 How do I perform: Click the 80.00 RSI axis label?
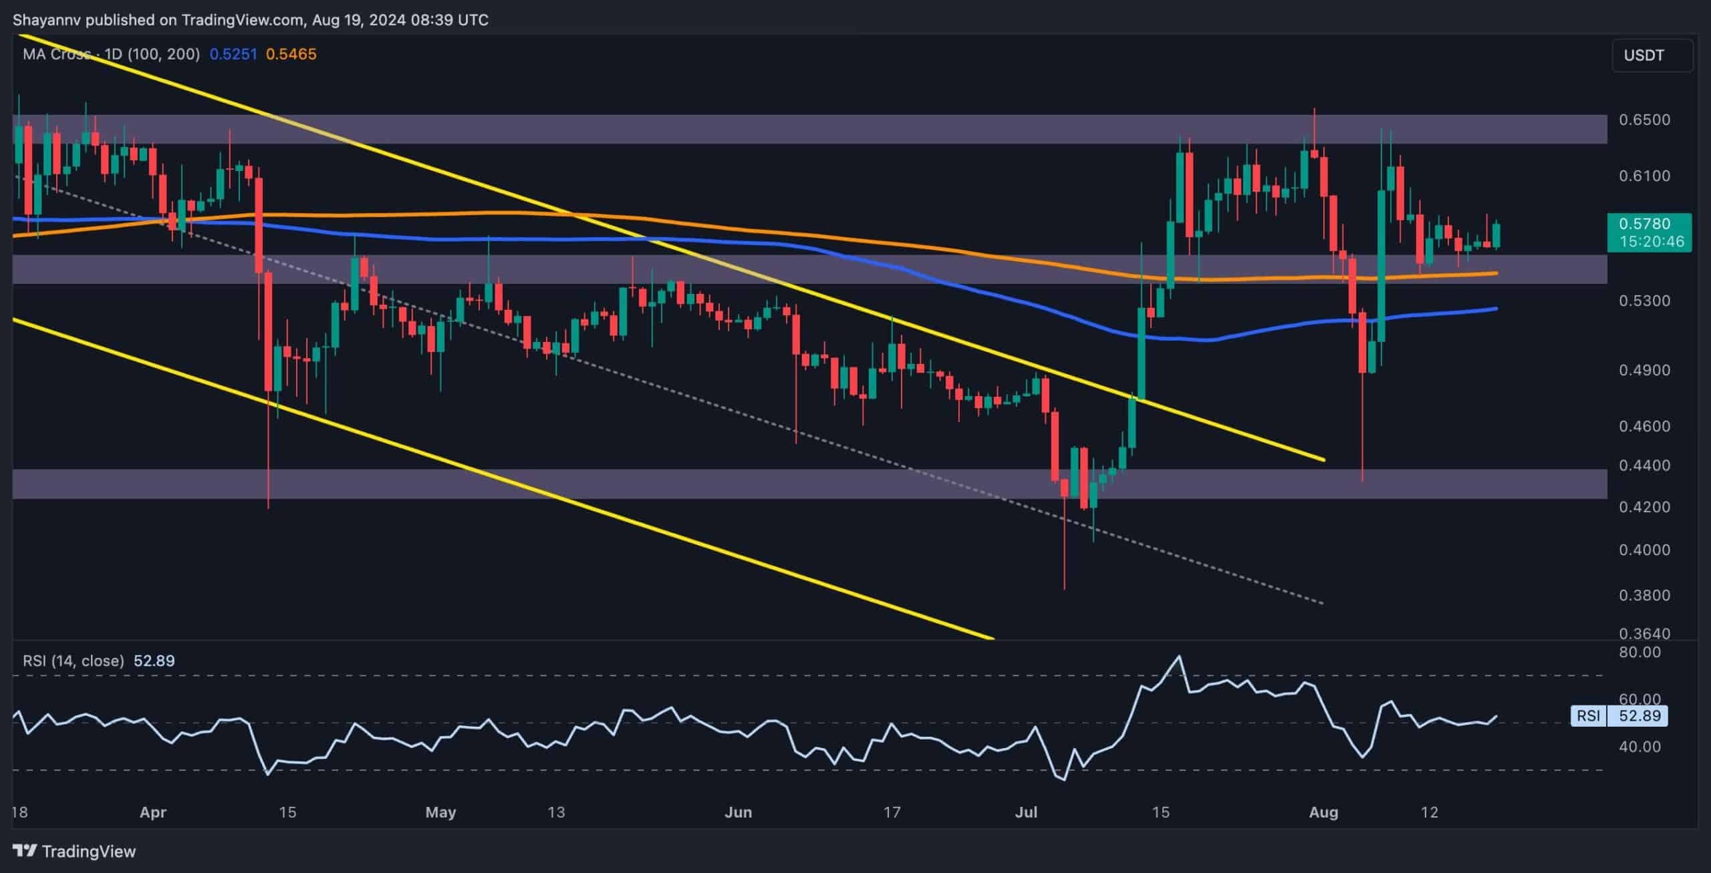pos(1640,652)
